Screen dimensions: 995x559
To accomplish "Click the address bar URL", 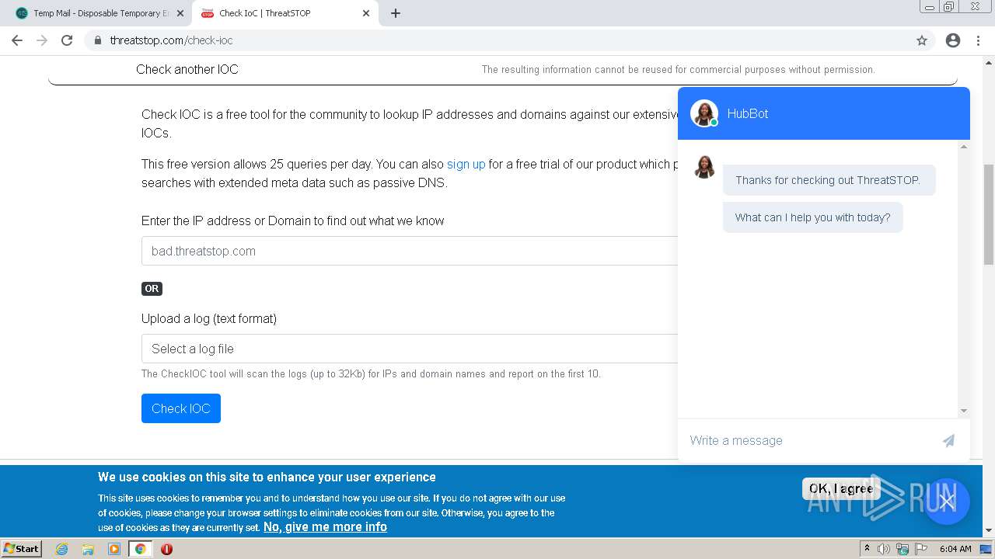I will tap(171, 40).
